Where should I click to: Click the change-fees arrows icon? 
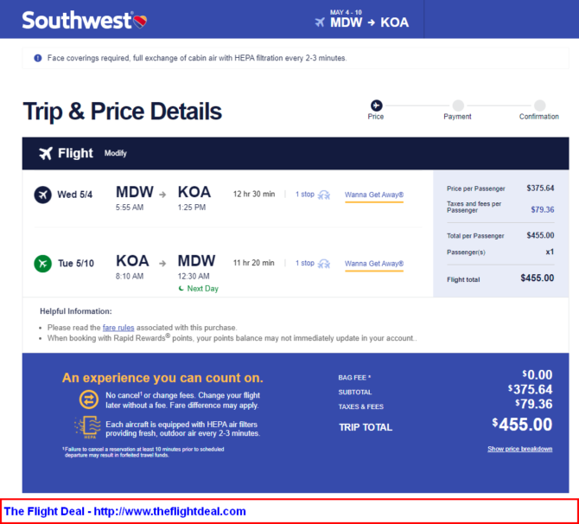coord(89,399)
